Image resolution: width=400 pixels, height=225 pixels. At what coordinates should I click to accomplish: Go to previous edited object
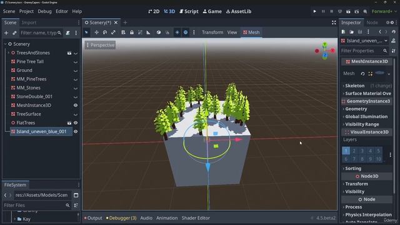tap(380, 32)
